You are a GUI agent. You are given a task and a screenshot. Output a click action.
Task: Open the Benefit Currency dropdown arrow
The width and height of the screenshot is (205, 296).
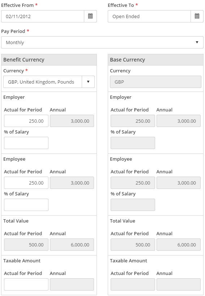click(88, 82)
